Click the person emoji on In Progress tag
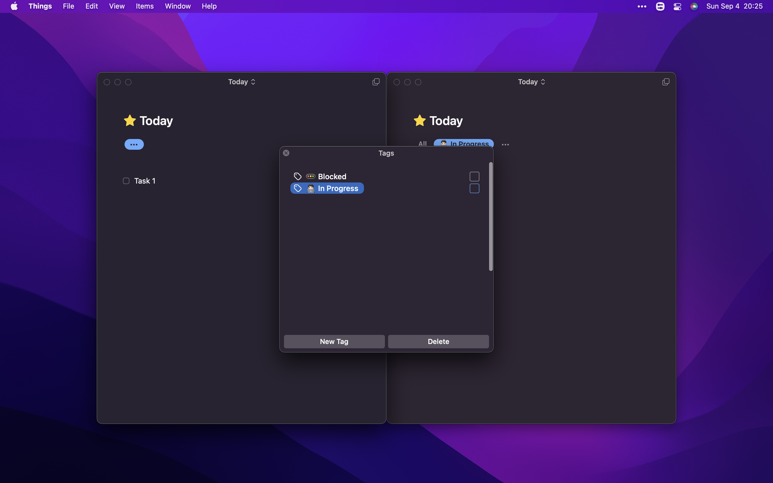Screen dimensions: 773x483 311,188
